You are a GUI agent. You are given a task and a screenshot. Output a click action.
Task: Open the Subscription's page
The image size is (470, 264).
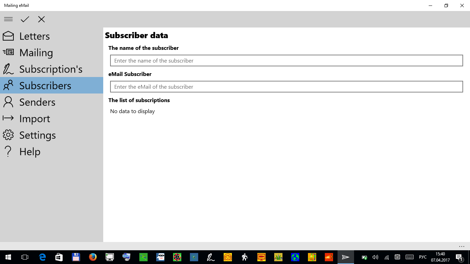point(52,69)
